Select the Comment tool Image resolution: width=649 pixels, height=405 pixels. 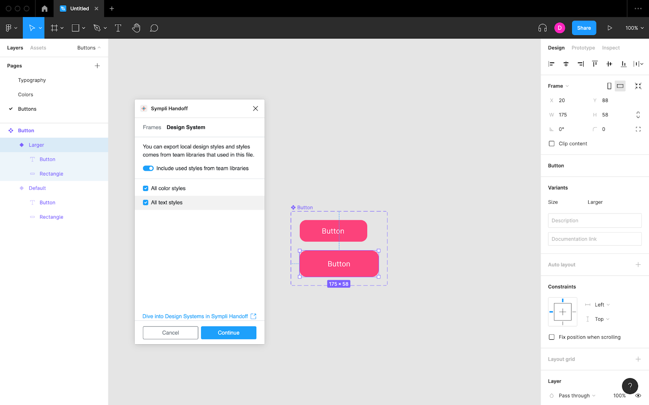coord(154,28)
